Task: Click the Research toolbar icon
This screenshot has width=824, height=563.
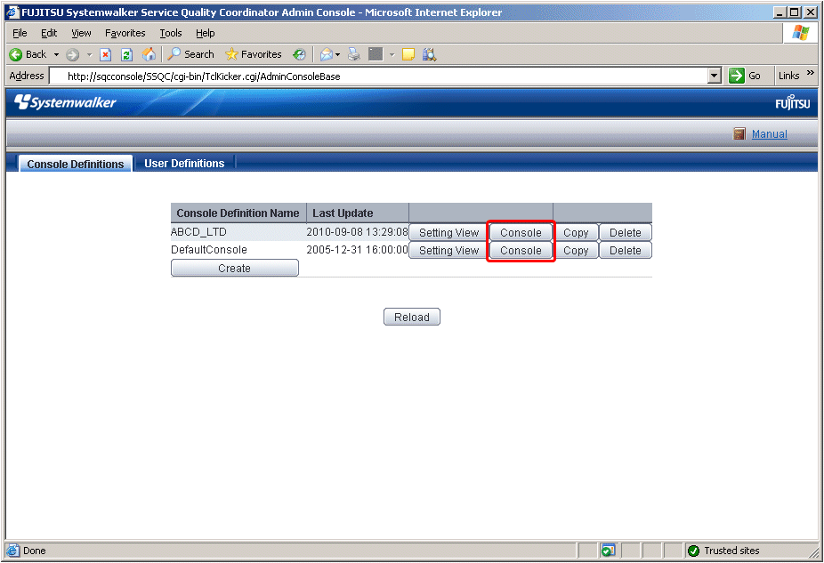Action: 429,54
